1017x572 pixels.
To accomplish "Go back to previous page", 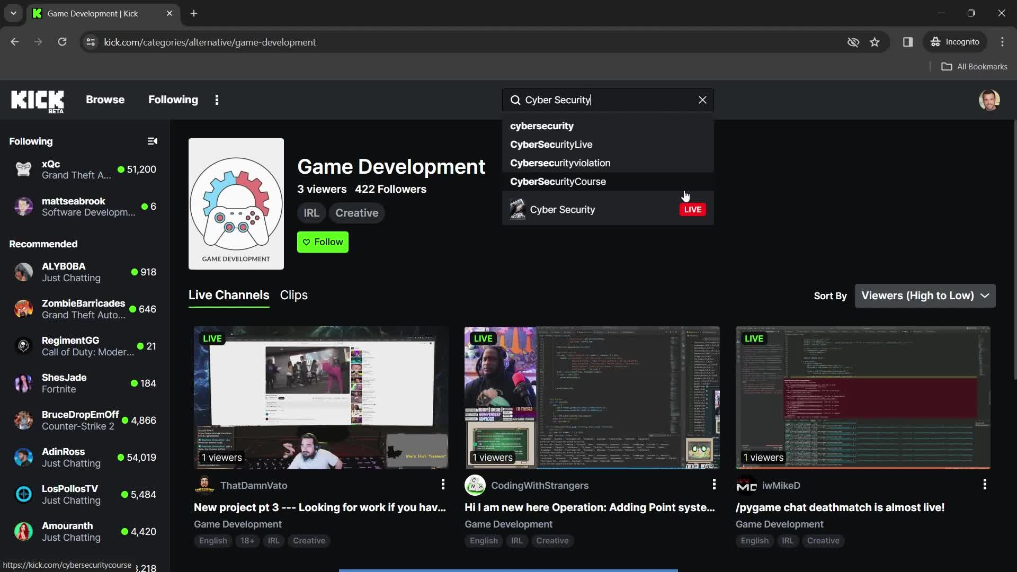I will point(14,42).
